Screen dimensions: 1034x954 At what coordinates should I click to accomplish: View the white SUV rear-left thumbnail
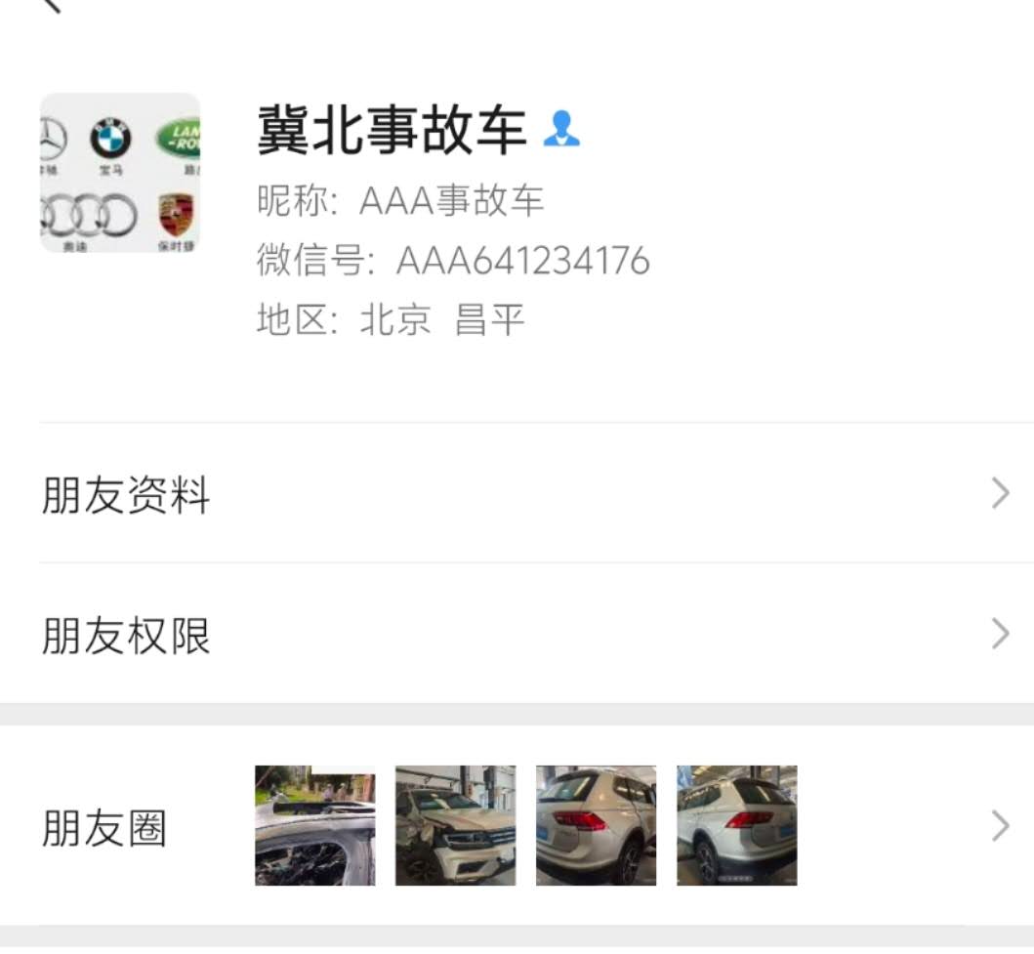pyautogui.click(x=597, y=825)
